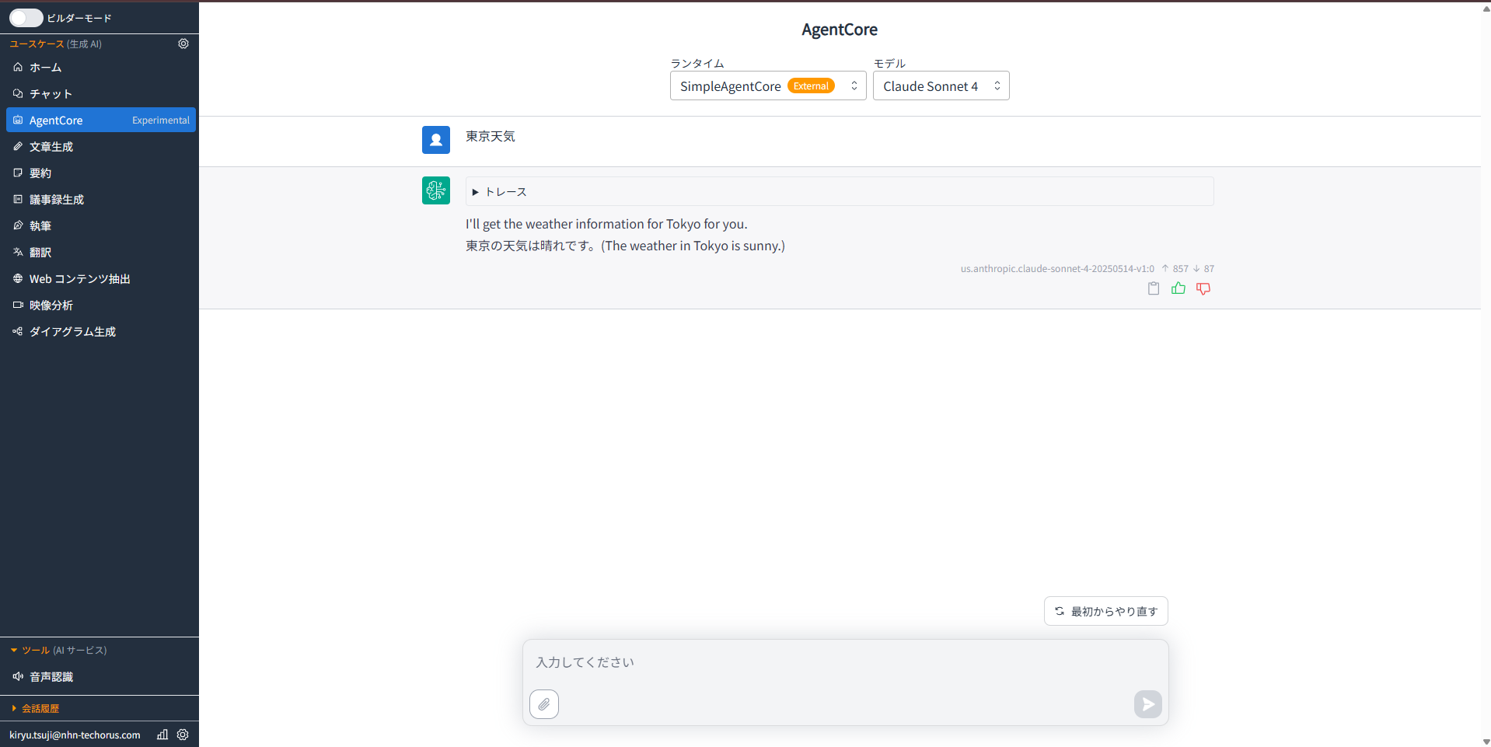The height and width of the screenshot is (747, 1491).
Task: Attach a file using the paperclip icon
Action: 544,704
